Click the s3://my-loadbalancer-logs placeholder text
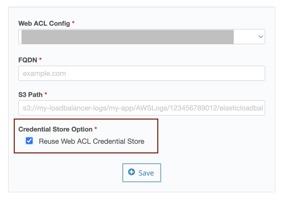This screenshot has width=284, height=202. click(143, 108)
